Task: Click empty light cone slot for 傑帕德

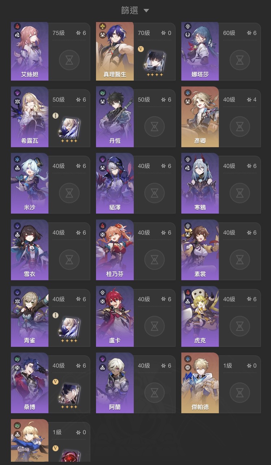Action: pyautogui.click(x=240, y=393)
